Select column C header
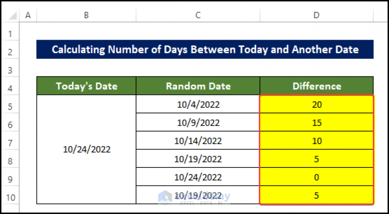Viewport: 389px width, 214px height. pos(198,16)
